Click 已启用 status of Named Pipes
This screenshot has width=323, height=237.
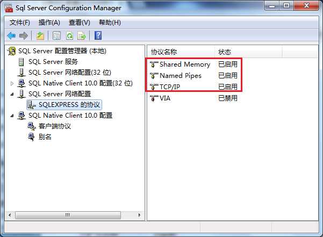pos(228,76)
